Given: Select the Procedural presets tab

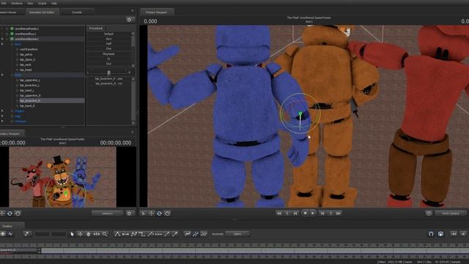Looking at the screenshot, I should (96, 28).
